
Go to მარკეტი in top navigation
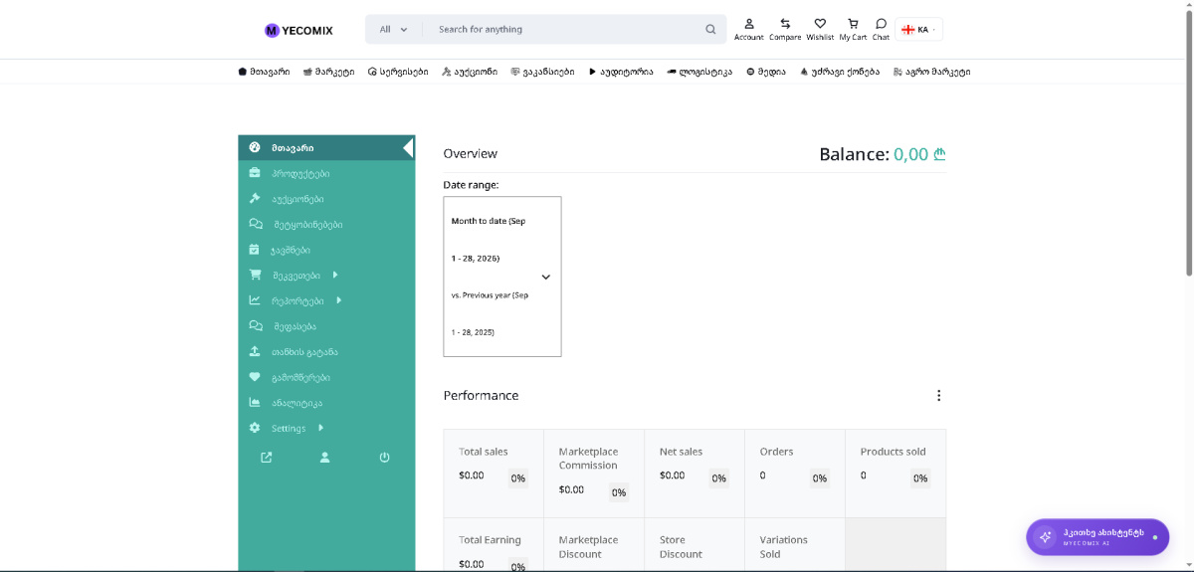[328, 72]
